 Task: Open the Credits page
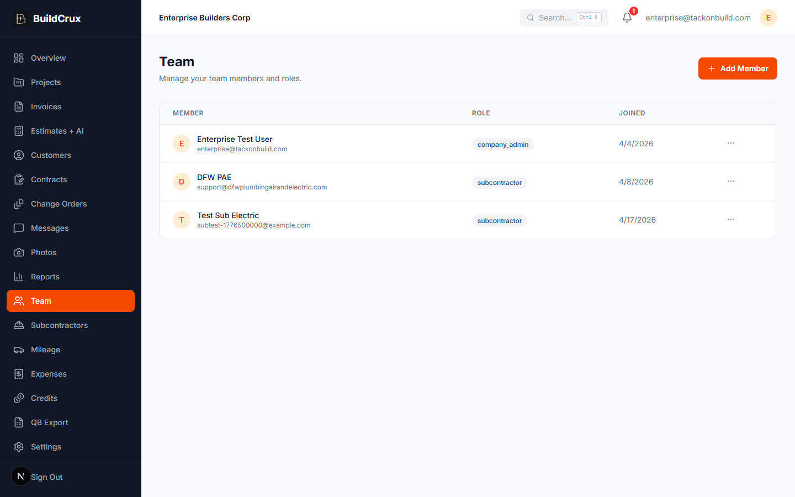point(71,398)
